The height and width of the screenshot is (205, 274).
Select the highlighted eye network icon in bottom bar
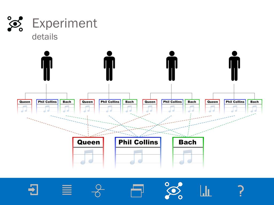[x=173, y=191]
